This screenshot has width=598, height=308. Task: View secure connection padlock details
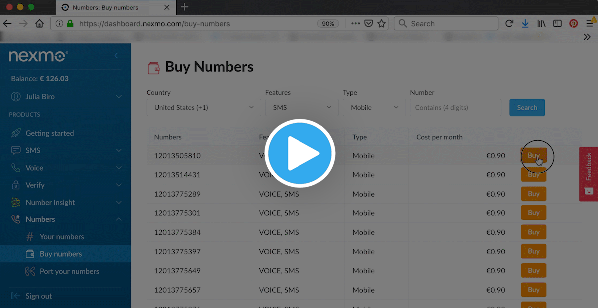pos(70,23)
